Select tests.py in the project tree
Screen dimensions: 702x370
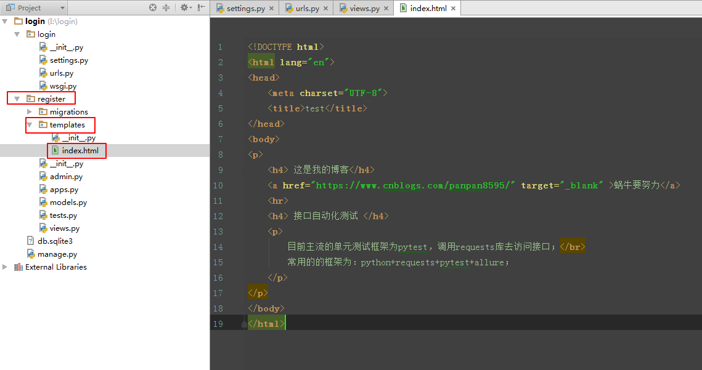tap(58, 215)
